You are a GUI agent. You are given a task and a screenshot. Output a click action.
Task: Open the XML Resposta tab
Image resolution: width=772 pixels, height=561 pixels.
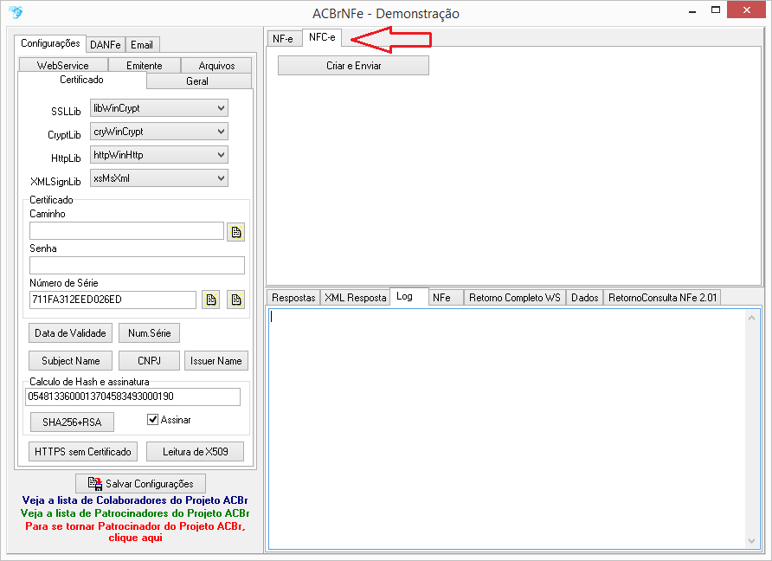click(356, 298)
